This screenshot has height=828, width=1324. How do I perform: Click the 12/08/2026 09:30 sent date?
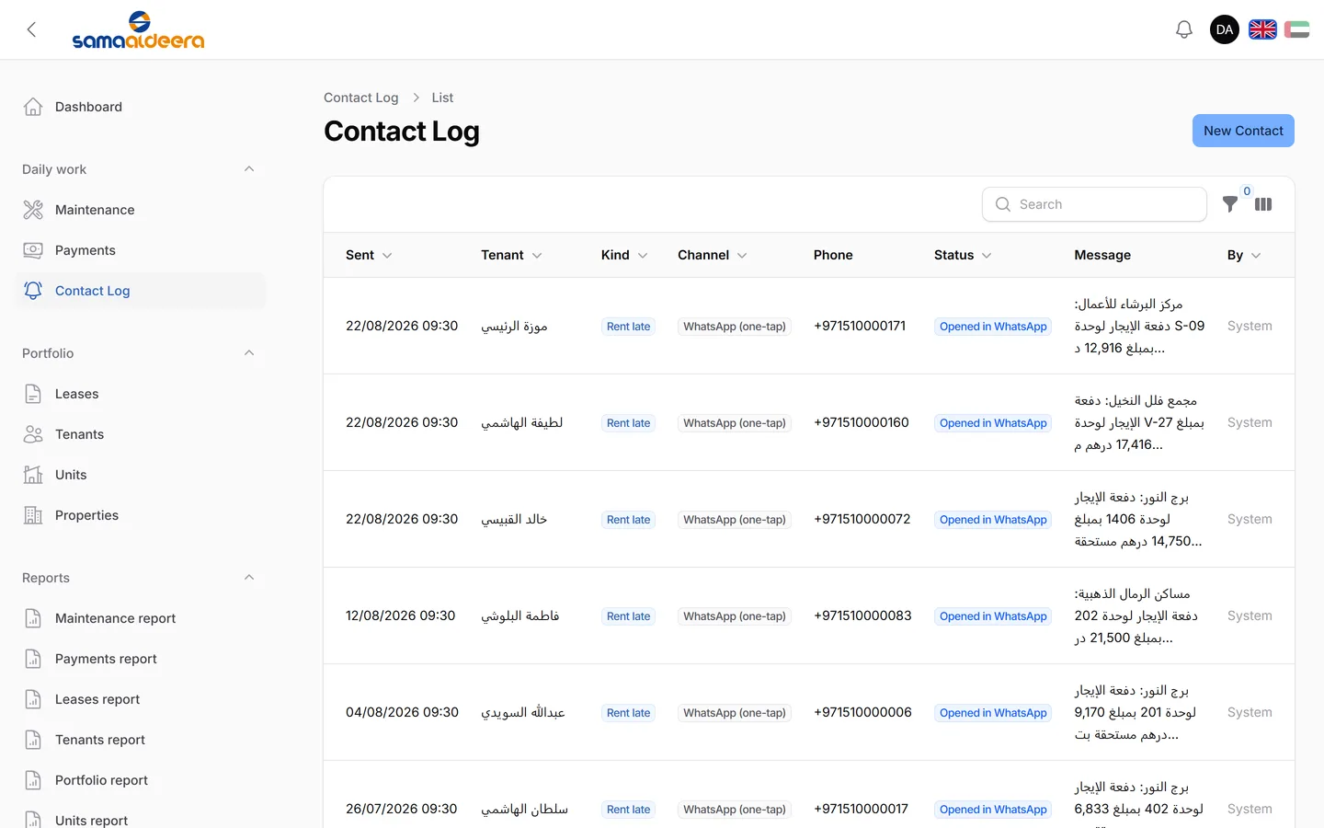click(401, 615)
